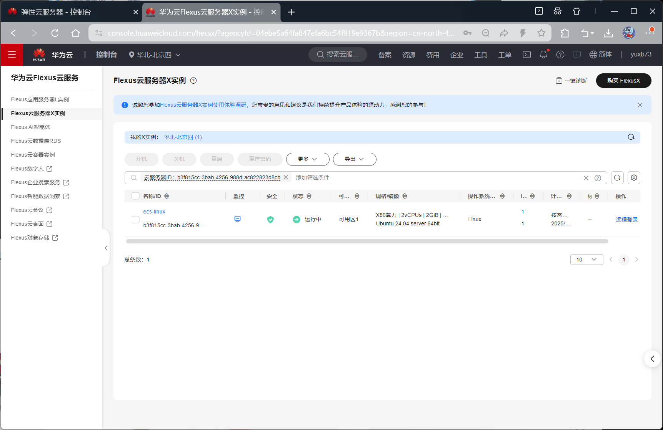Open search filter help icon
The image size is (663, 430).
coord(598,178)
